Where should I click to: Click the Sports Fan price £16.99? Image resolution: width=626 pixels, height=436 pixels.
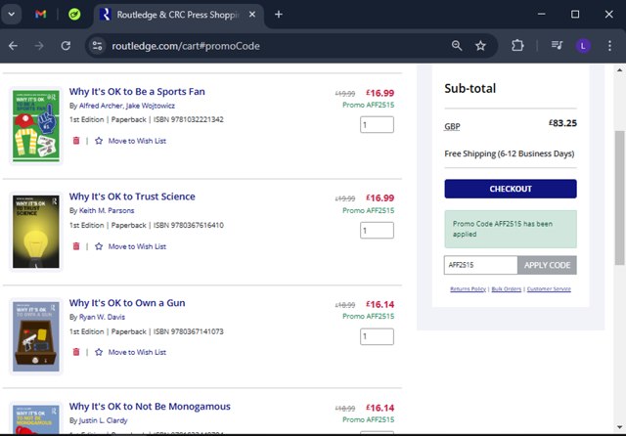(380, 93)
